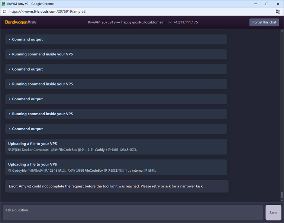
Task: Expand the last Running command inside your VPS
Action: [x=116, y=114]
